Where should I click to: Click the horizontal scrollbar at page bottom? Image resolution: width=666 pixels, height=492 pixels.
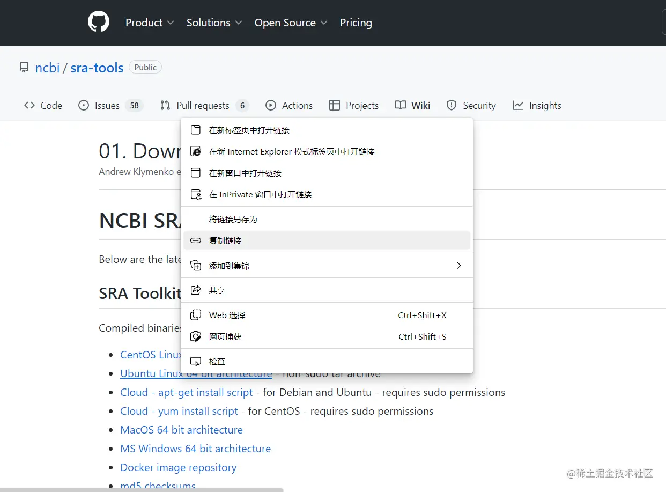142,490
